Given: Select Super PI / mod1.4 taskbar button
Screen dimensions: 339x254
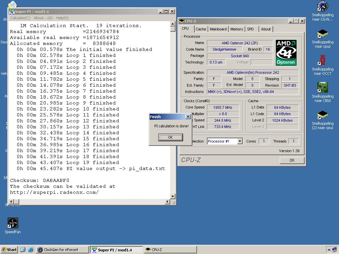Looking at the screenshot, I should [116, 250].
